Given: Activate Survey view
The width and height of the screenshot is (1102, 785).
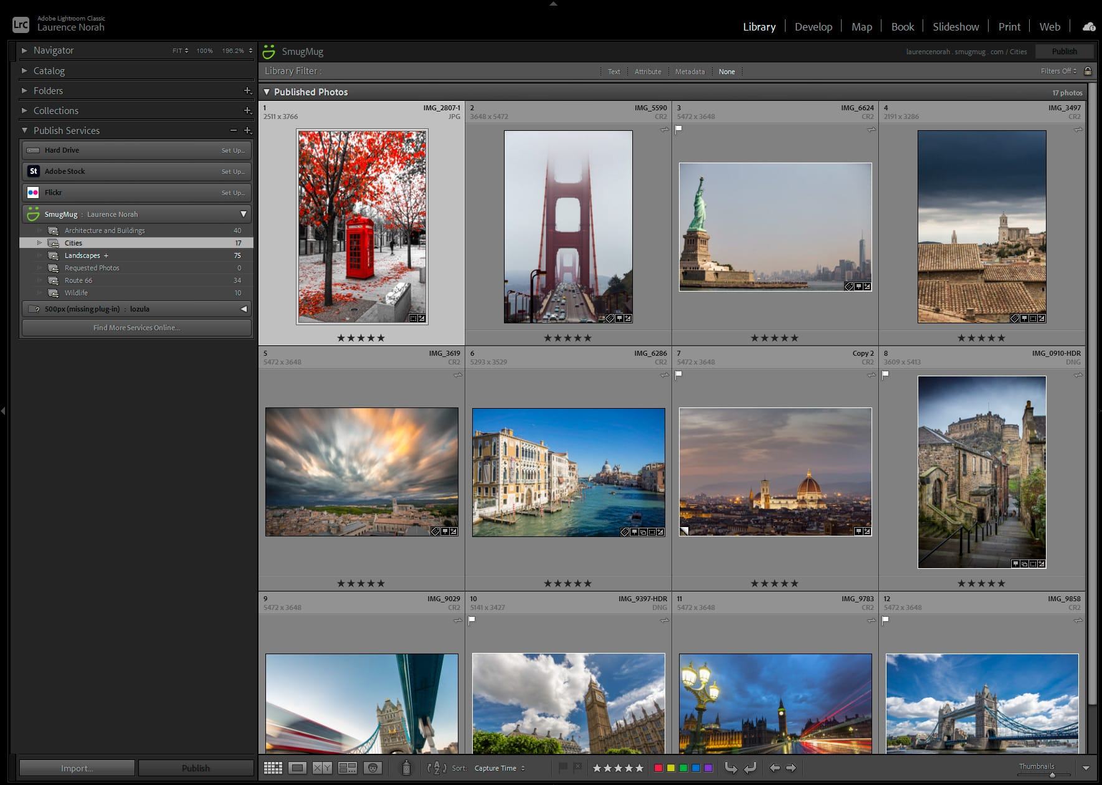Looking at the screenshot, I should 348,768.
